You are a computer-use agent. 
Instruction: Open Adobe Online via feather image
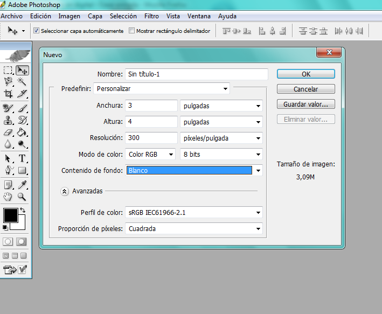point(16,55)
